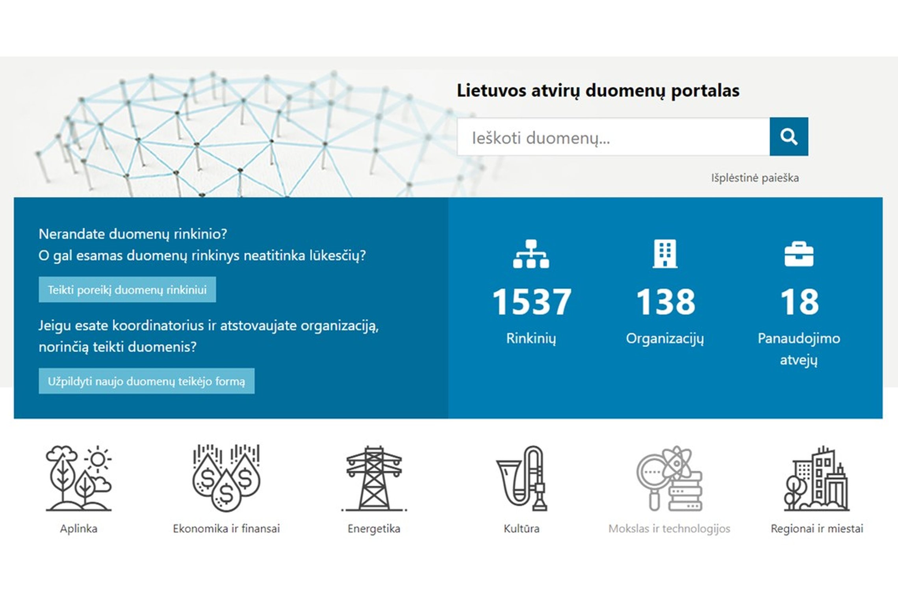Click the building icon above 138

click(665, 254)
